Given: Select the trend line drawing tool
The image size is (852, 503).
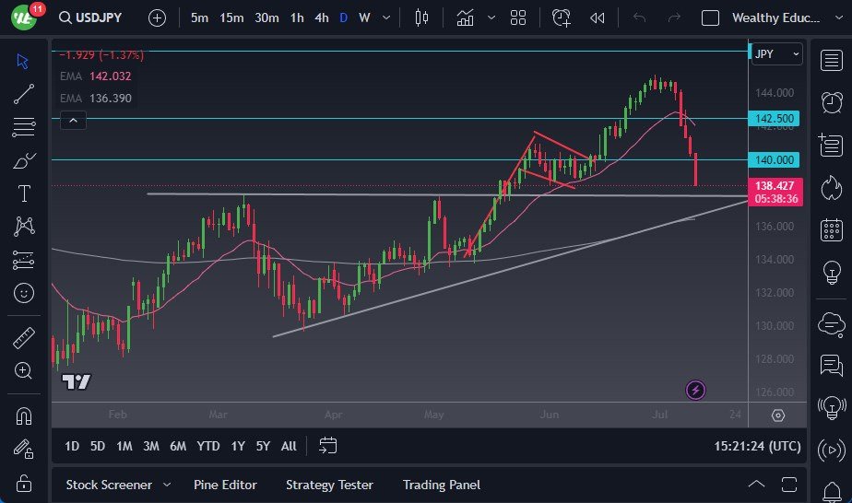Looking at the screenshot, I should pyautogui.click(x=24, y=93).
